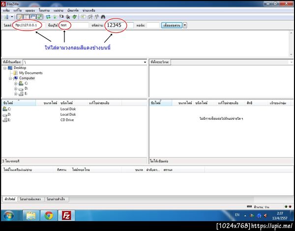295x231 pixels.
Task: Click message log scrollbar down arrow
Action: tap(291, 55)
